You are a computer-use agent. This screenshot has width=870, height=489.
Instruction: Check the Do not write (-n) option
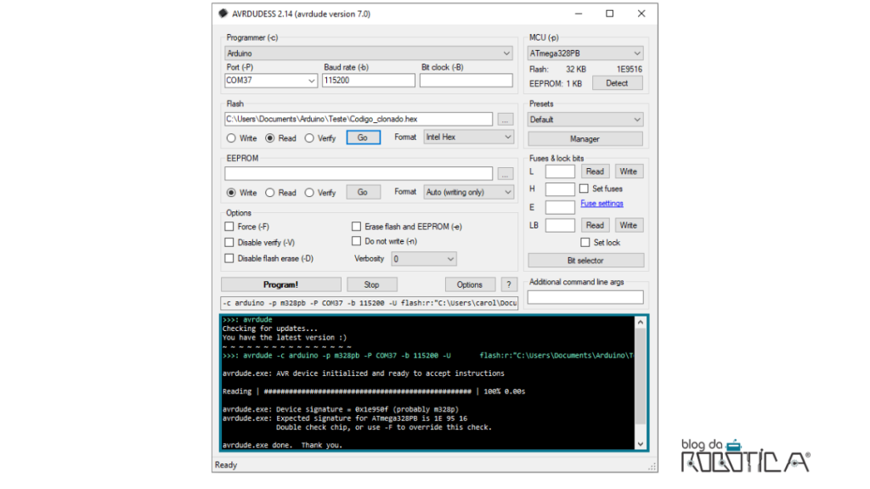(356, 241)
